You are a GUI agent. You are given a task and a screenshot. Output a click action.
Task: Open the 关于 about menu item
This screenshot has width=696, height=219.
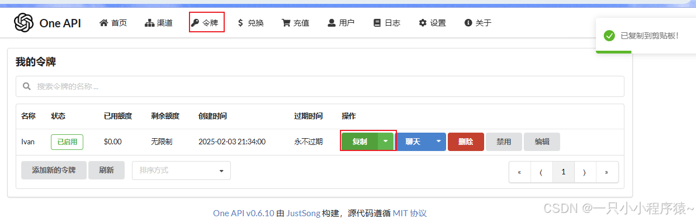[478, 23]
